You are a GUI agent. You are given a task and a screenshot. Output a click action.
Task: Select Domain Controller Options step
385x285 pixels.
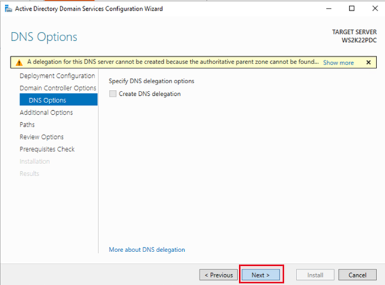coord(58,88)
